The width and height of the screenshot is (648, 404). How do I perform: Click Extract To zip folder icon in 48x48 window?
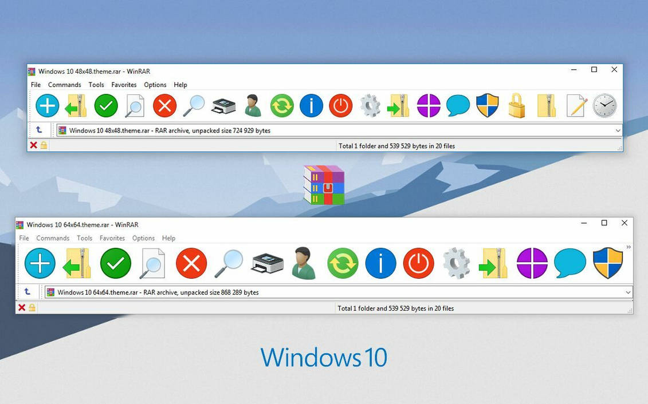click(x=76, y=106)
